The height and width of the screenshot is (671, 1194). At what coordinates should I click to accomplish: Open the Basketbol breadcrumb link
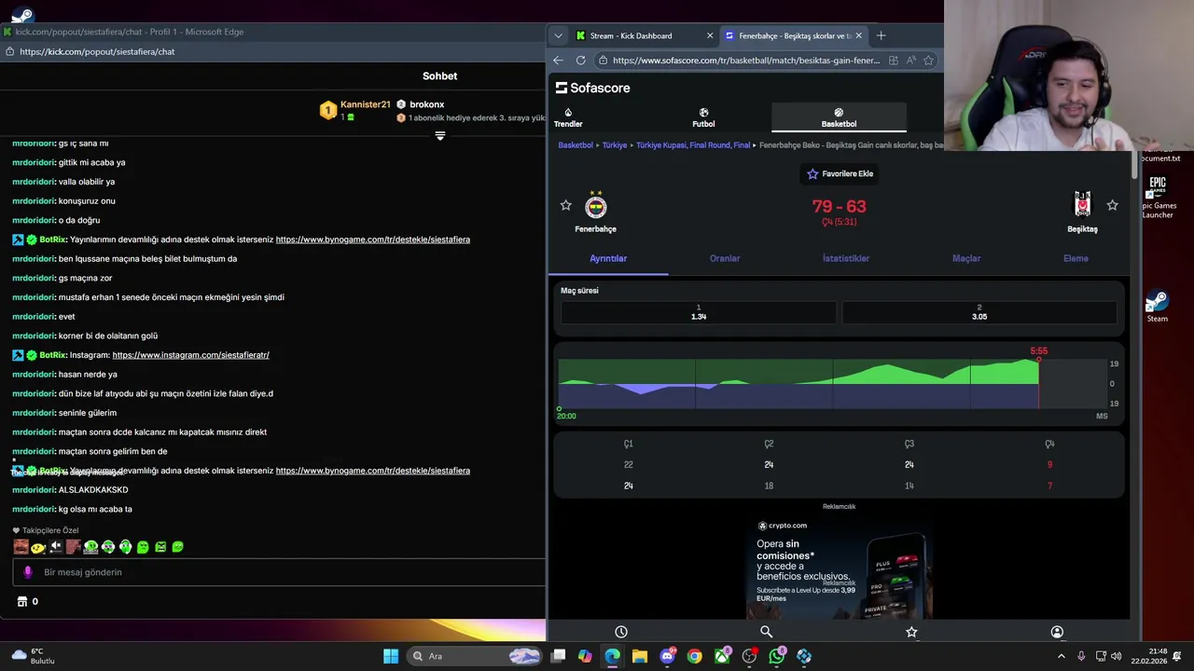(x=576, y=145)
